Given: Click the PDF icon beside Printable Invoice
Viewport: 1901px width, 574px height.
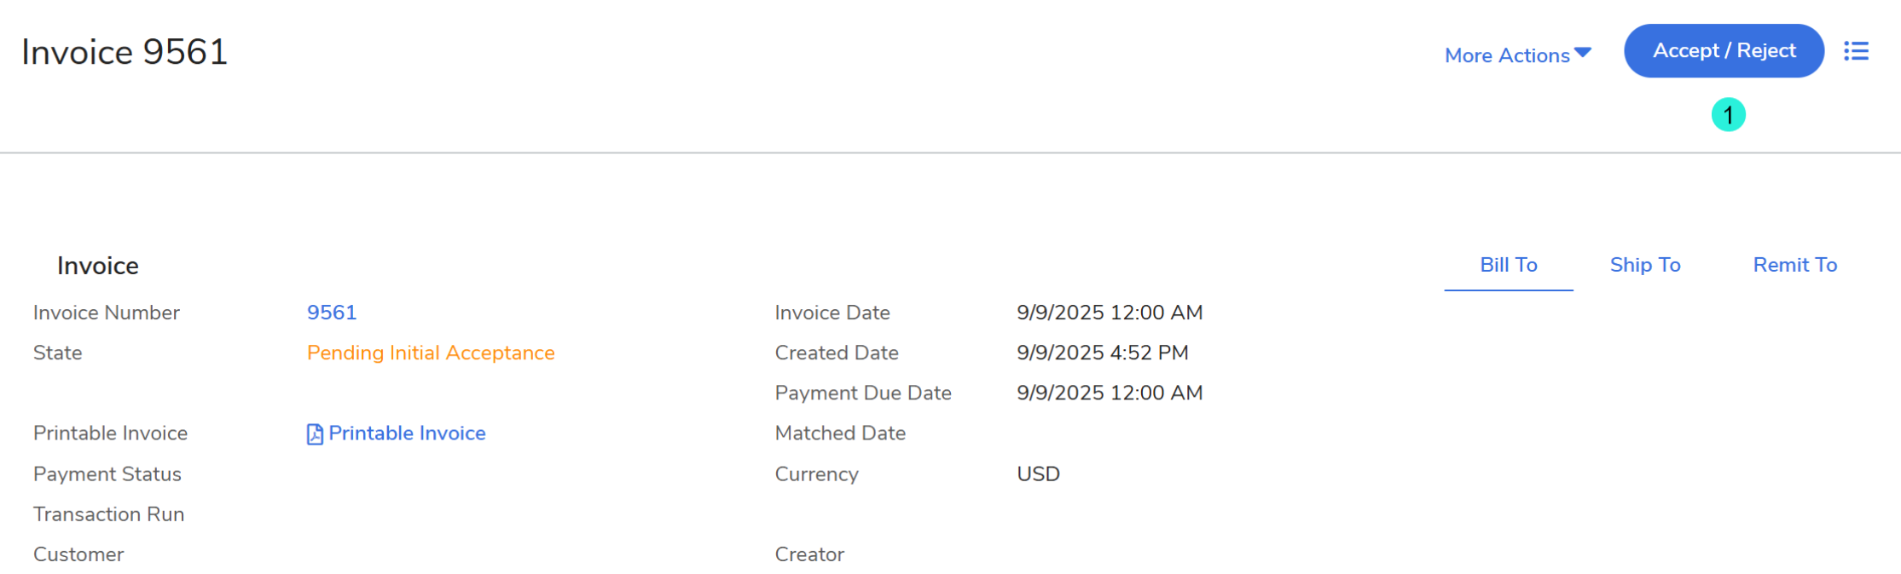Looking at the screenshot, I should click(315, 434).
